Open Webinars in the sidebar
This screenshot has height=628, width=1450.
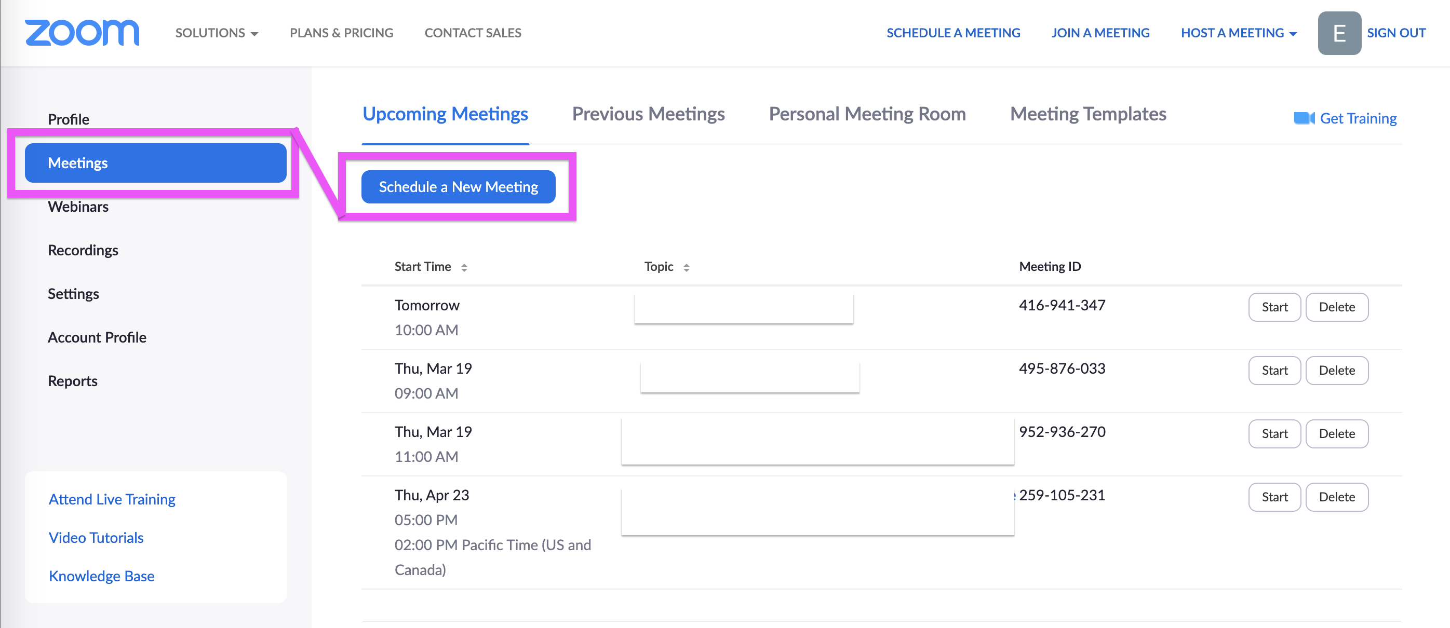pos(78,207)
